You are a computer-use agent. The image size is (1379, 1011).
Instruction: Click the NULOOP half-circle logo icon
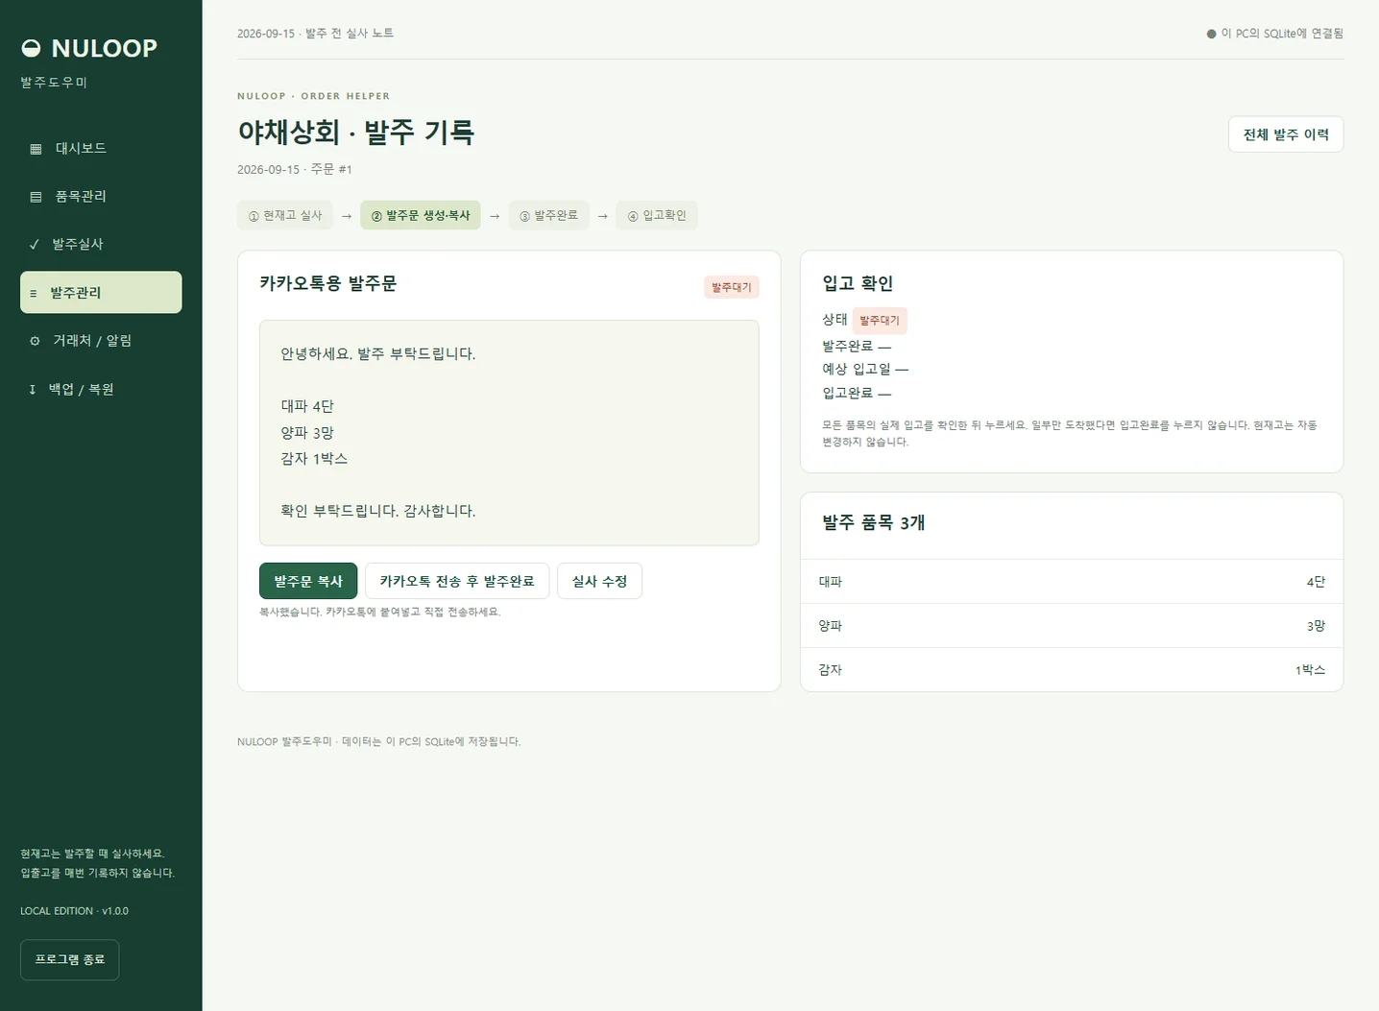[31, 48]
